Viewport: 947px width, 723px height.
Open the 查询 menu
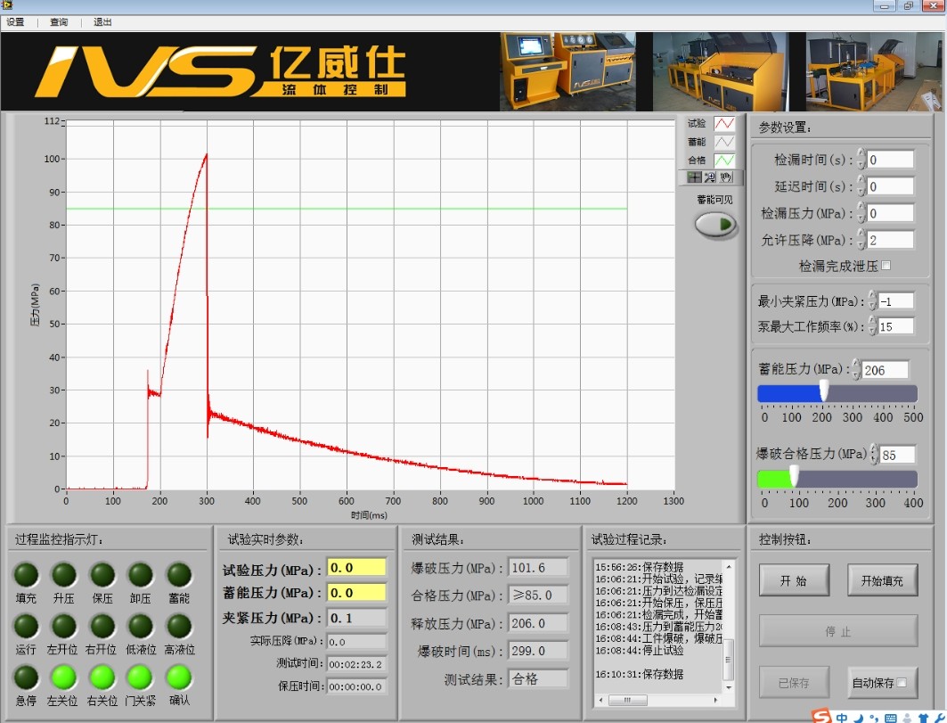(59, 22)
